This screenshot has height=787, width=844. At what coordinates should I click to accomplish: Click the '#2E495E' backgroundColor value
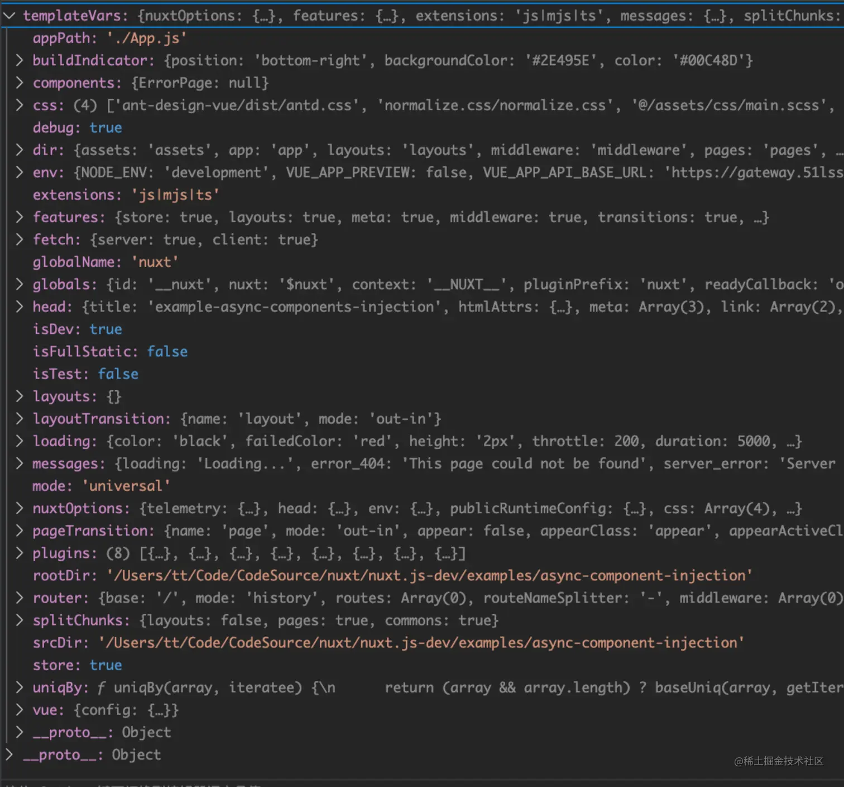560,60
